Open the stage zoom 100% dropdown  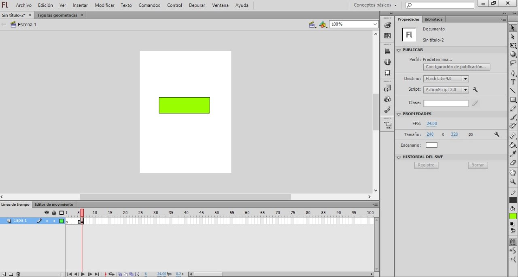[x=374, y=24]
